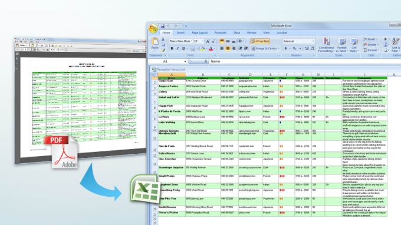Open the Page Layout ribbon tab

(x=199, y=33)
